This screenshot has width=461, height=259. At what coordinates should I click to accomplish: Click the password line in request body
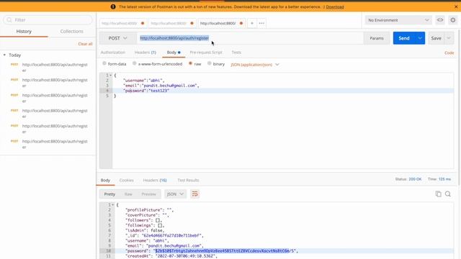click(x=146, y=91)
